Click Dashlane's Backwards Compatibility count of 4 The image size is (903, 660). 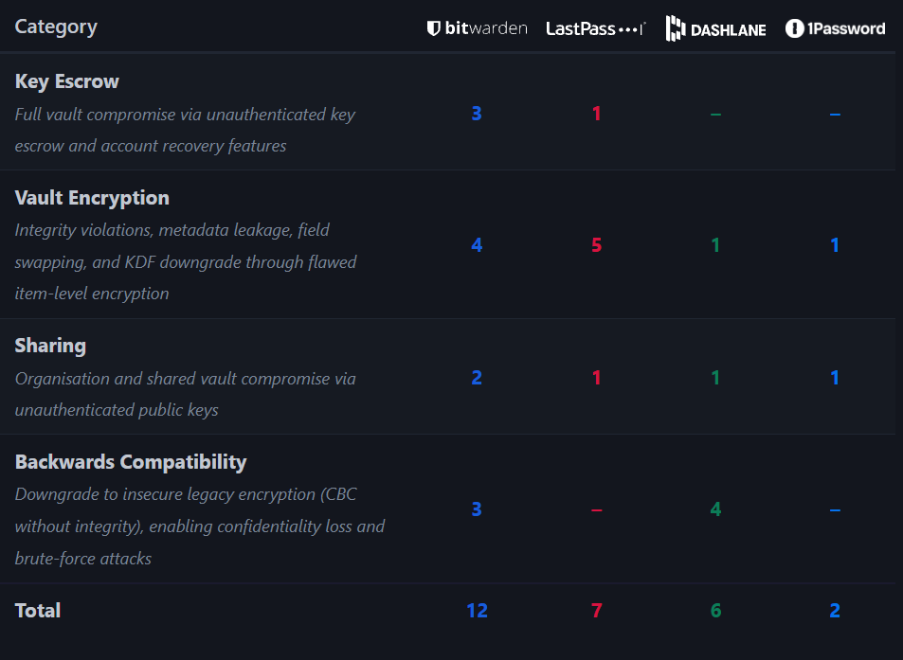click(x=715, y=509)
